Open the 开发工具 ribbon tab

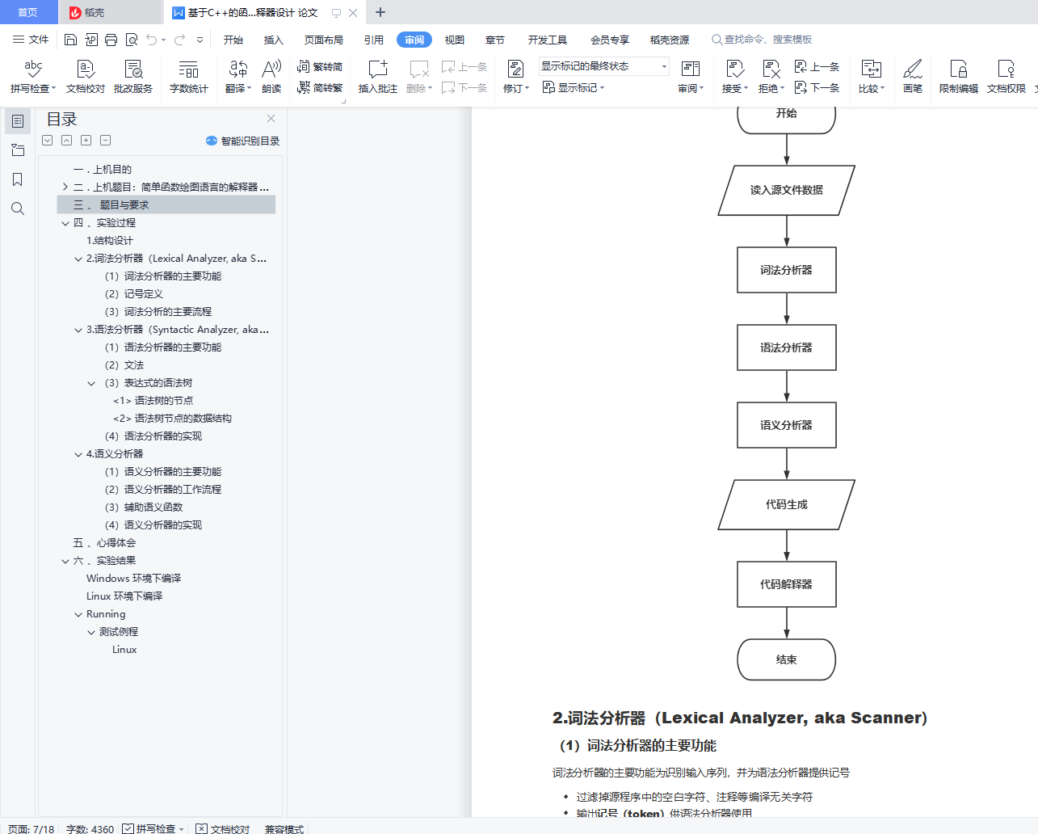tap(548, 40)
